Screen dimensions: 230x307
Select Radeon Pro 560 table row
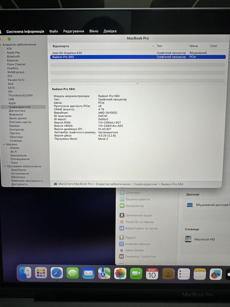pos(138,57)
